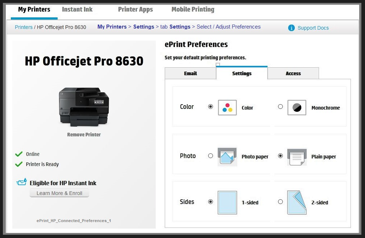Viewport: 365px width, 238px height.
Task: Switch to the Email tab
Action: [x=190, y=73]
